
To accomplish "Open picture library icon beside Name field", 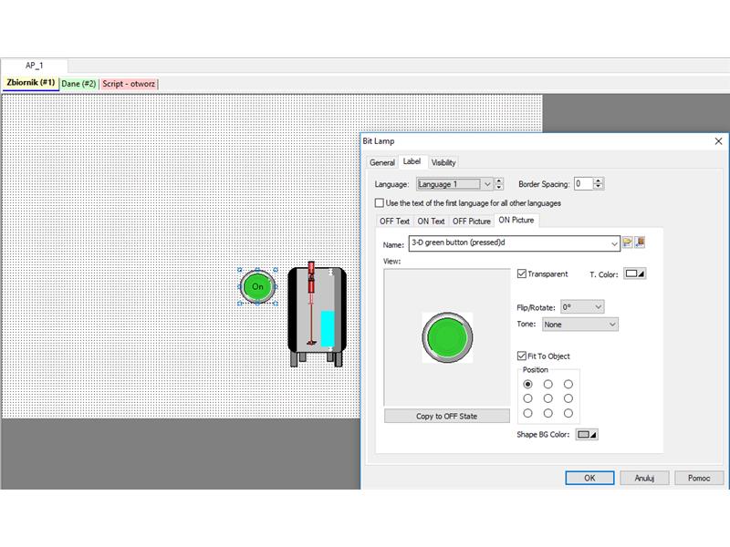I will [x=627, y=243].
